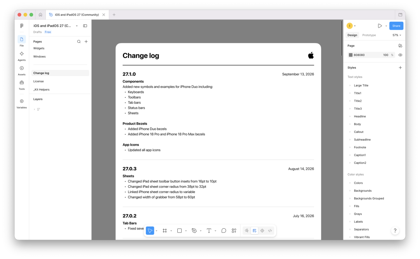
Task: Open avatar dropdown arrow
Action: [355, 26]
